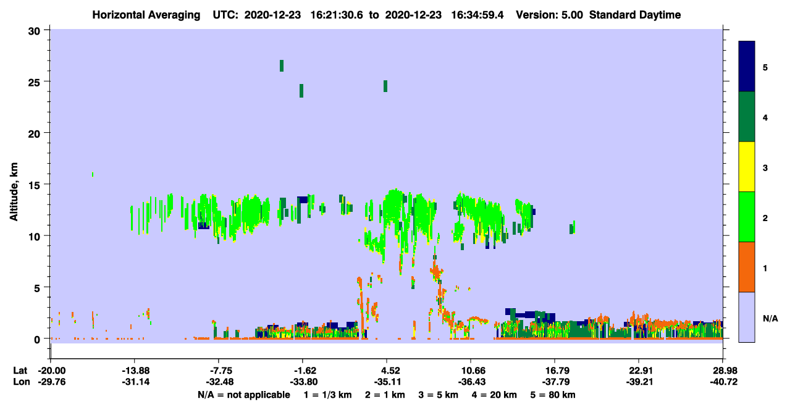This screenshot has width=803, height=412.
Task: Click the 'Lat' axis row label
Action: click(x=20, y=371)
